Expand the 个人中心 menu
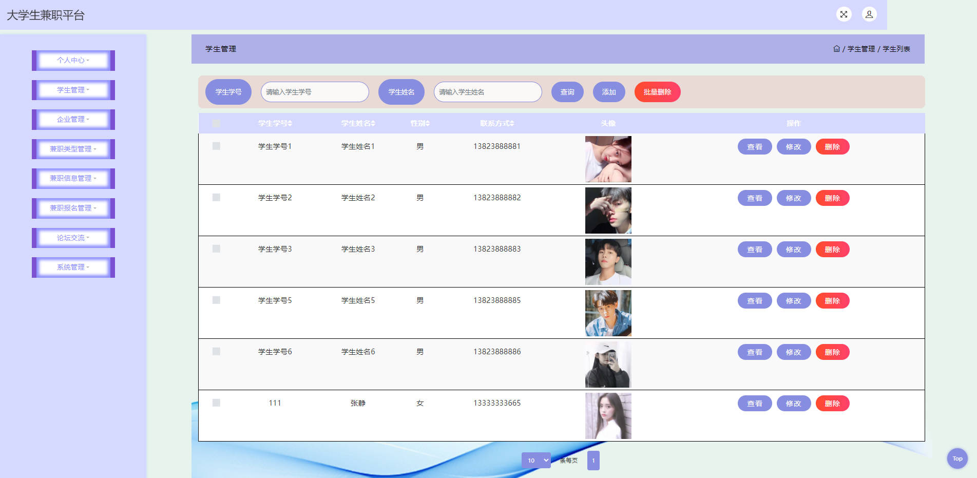The height and width of the screenshot is (478, 977). [73, 61]
